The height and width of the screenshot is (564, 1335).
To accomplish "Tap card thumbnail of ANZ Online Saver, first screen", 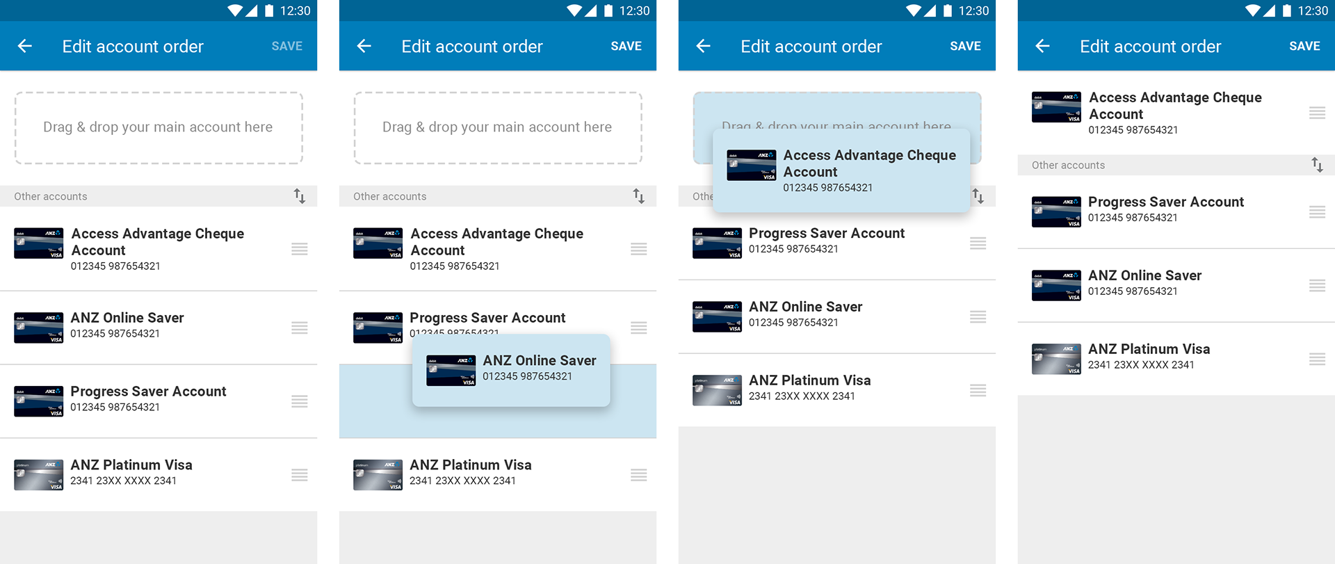I will pyautogui.click(x=39, y=328).
